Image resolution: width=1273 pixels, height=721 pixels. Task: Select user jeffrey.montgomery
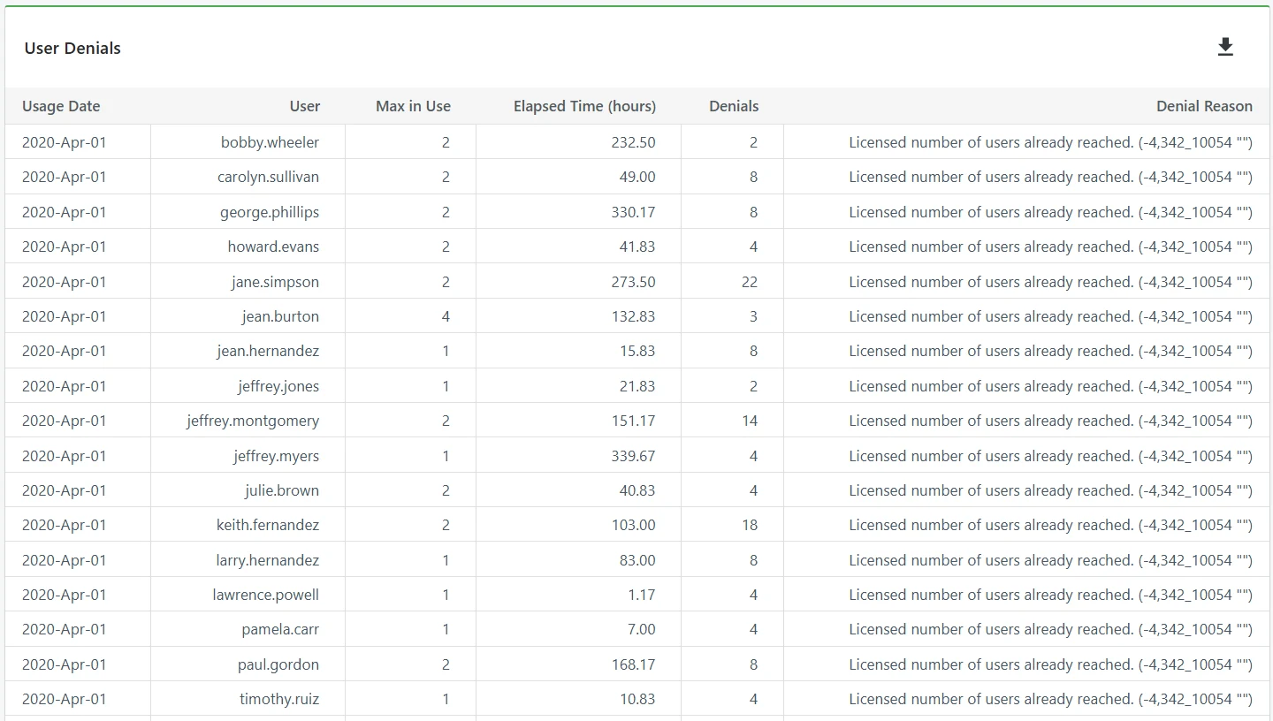point(253,421)
